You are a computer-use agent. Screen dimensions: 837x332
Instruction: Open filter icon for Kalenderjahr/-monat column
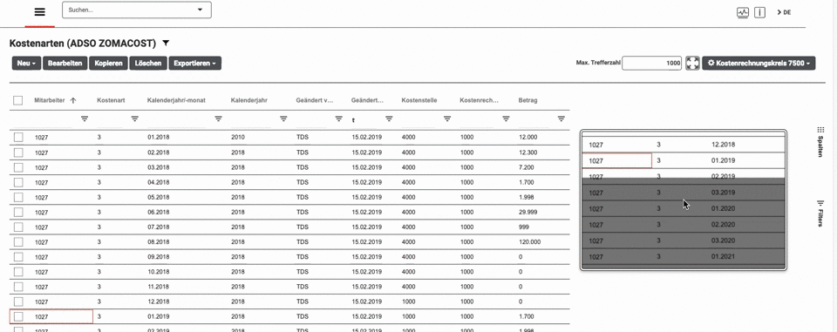click(218, 119)
